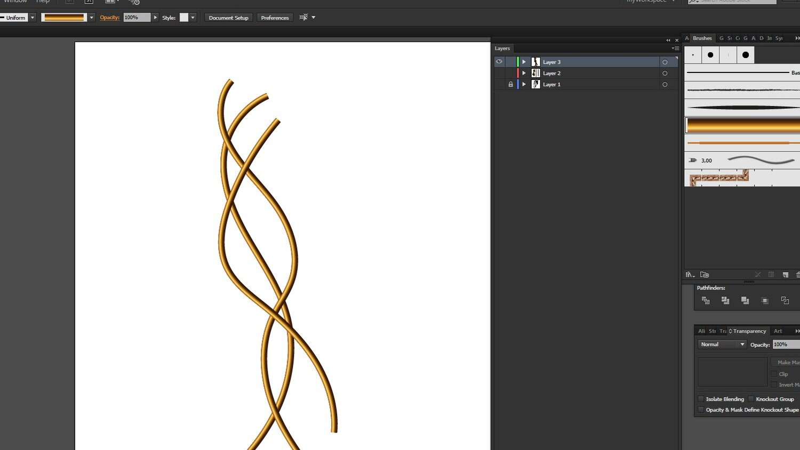Open brush definition dropdown arrow
This screenshot has width=800, height=450.
[91, 18]
